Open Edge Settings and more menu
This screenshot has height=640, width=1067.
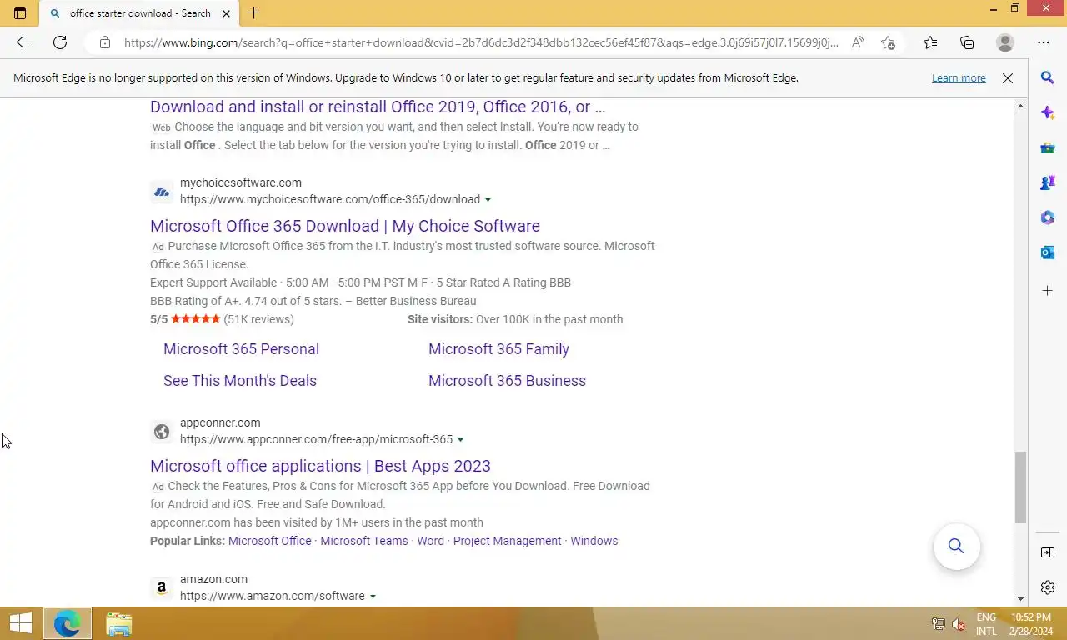[1044, 42]
